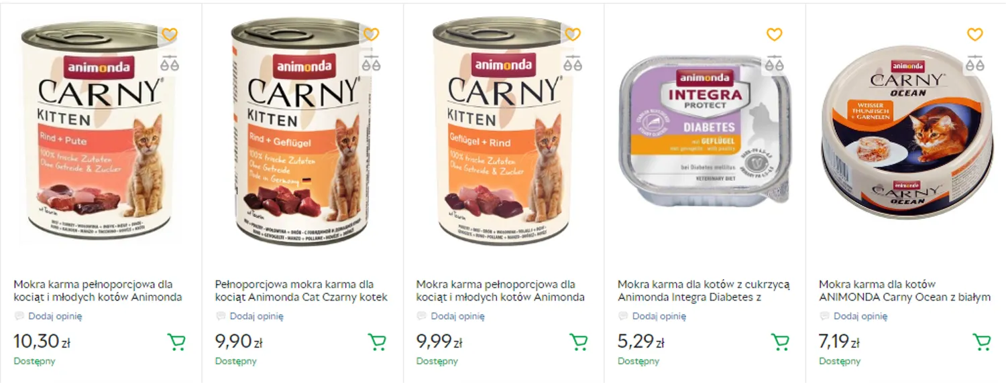Open 'Dodaj opinię' for the 10,30 zł product
Image resolution: width=1006 pixels, height=383 pixels.
55,316
